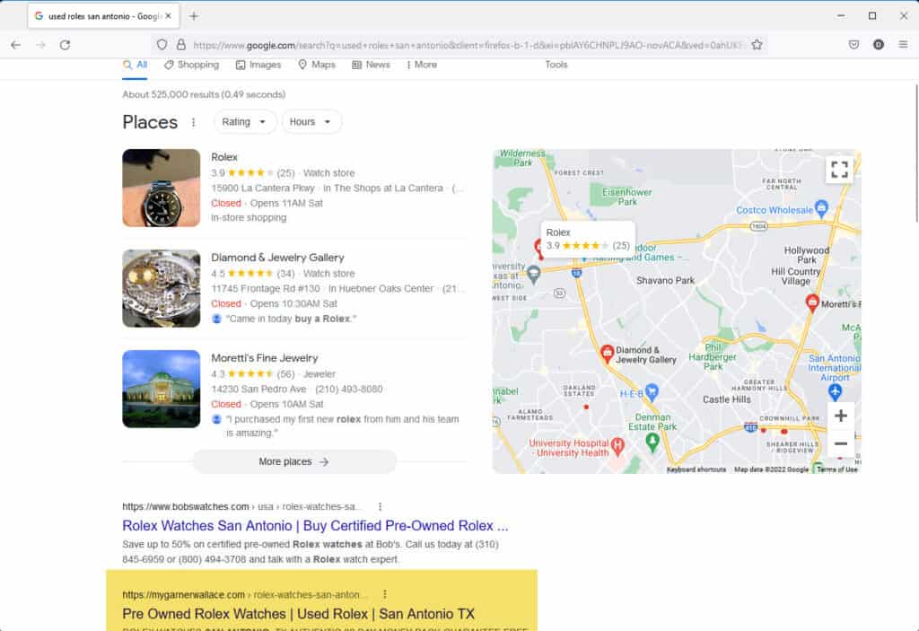
Task: Expand the map to fullscreen
Action: [839, 170]
